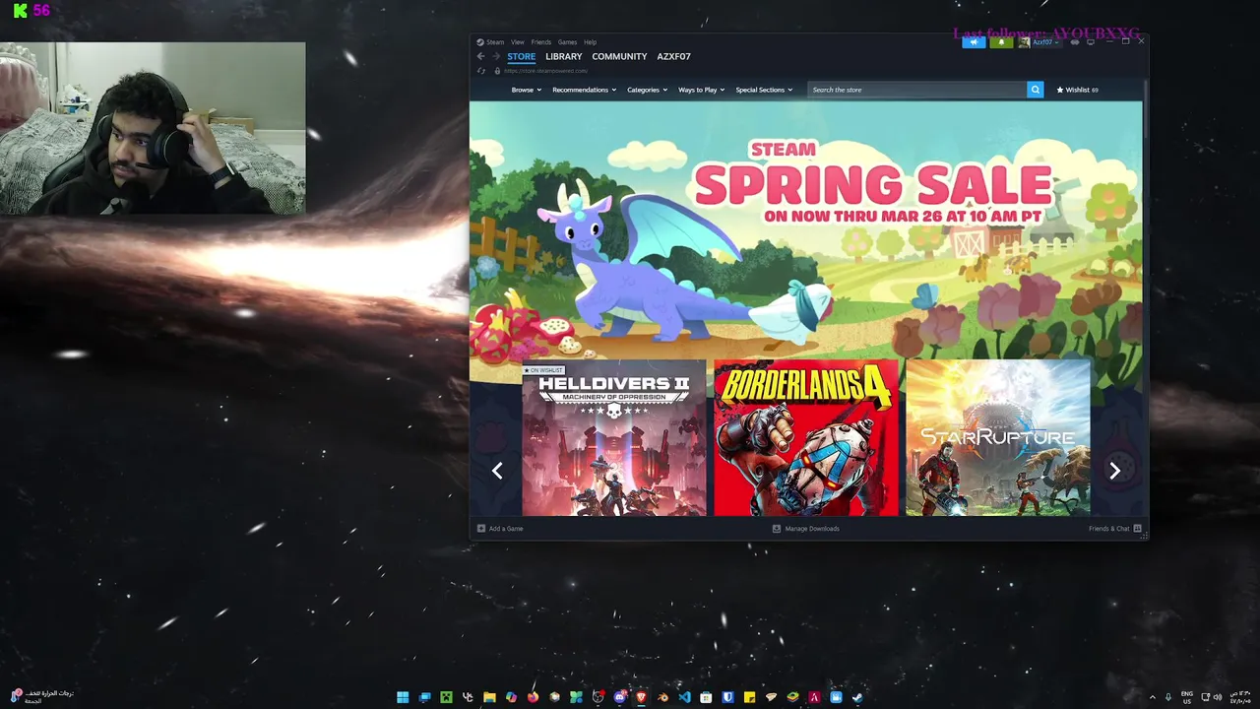Open Visual Studio Code from taskbar
Image resolution: width=1260 pixels, height=709 pixels.
pyautogui.click(x=684, y=697)
